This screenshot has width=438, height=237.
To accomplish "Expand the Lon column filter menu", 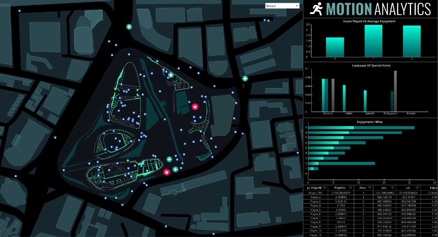I will [x=392, y=188].
